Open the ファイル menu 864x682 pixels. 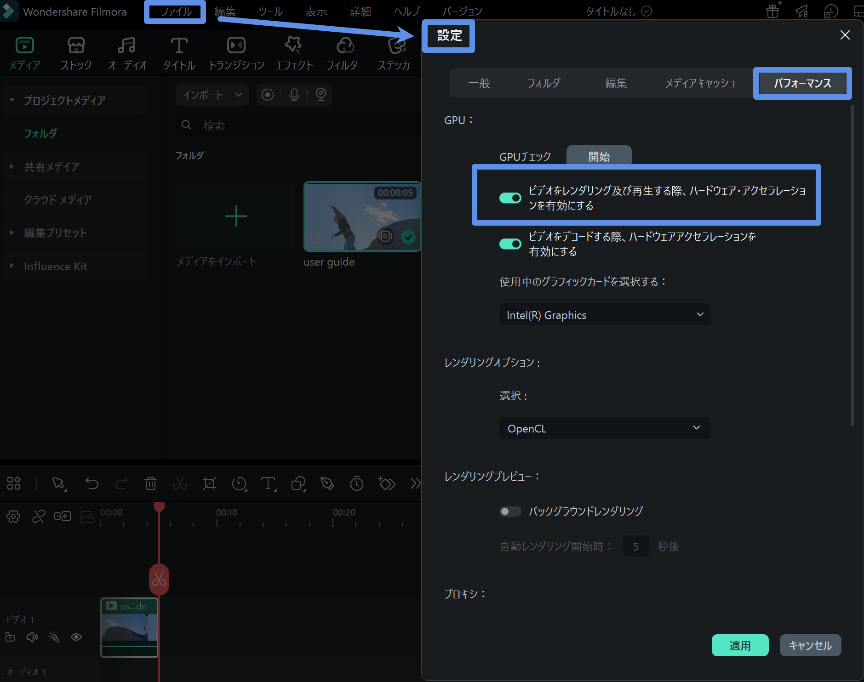(176, 11)
